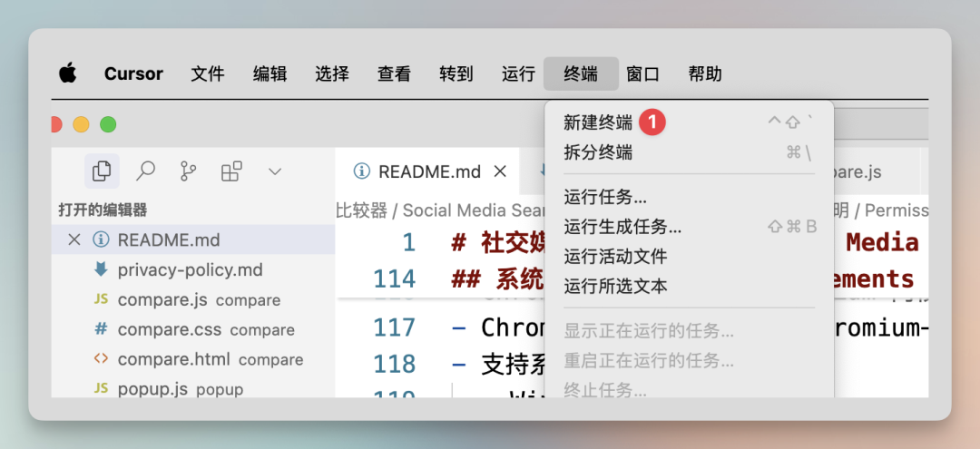The image size is (980, 449).
Task: Click line number 117 in the editor
Action: (x=395, y=327)
